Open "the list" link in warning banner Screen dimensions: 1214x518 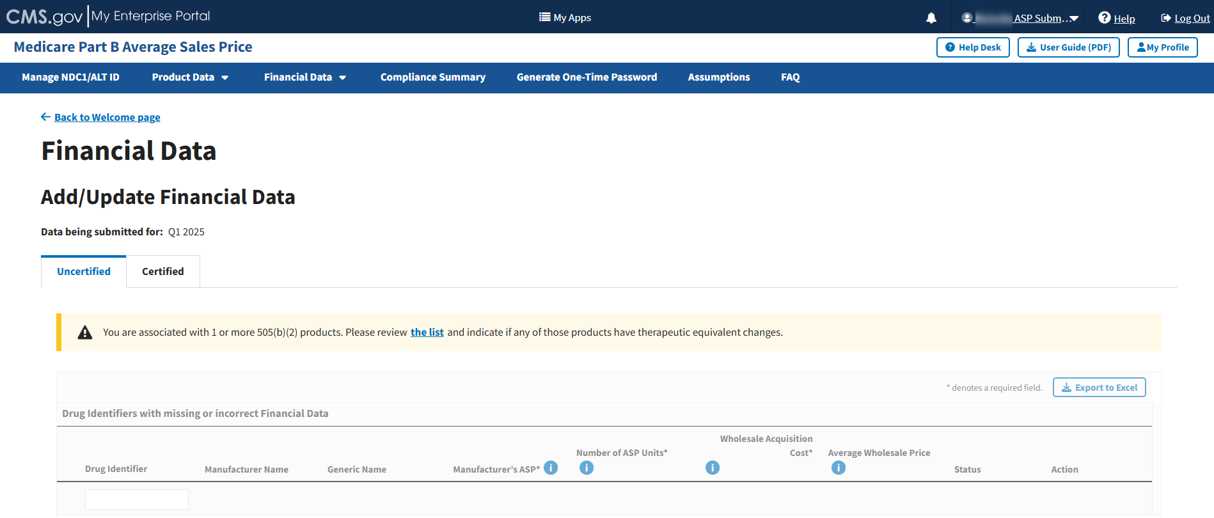427,333
